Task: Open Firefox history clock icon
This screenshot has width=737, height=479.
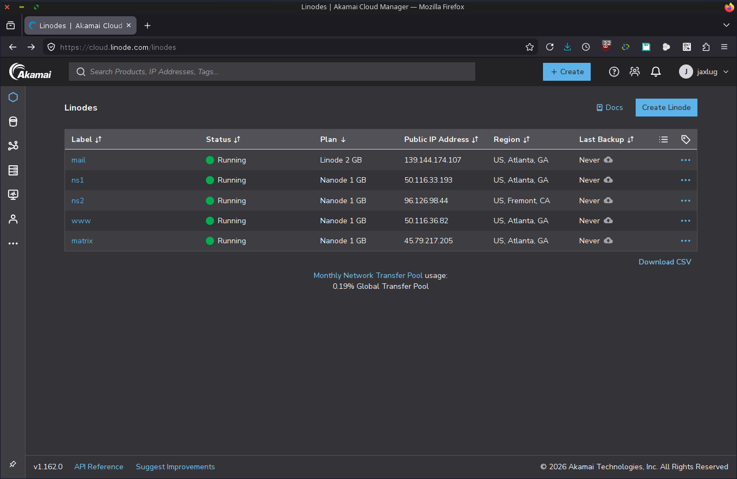Action: coord(586,47)
